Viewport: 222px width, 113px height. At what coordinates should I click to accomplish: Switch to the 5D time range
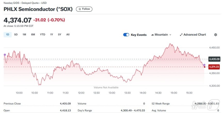[16, 35]
